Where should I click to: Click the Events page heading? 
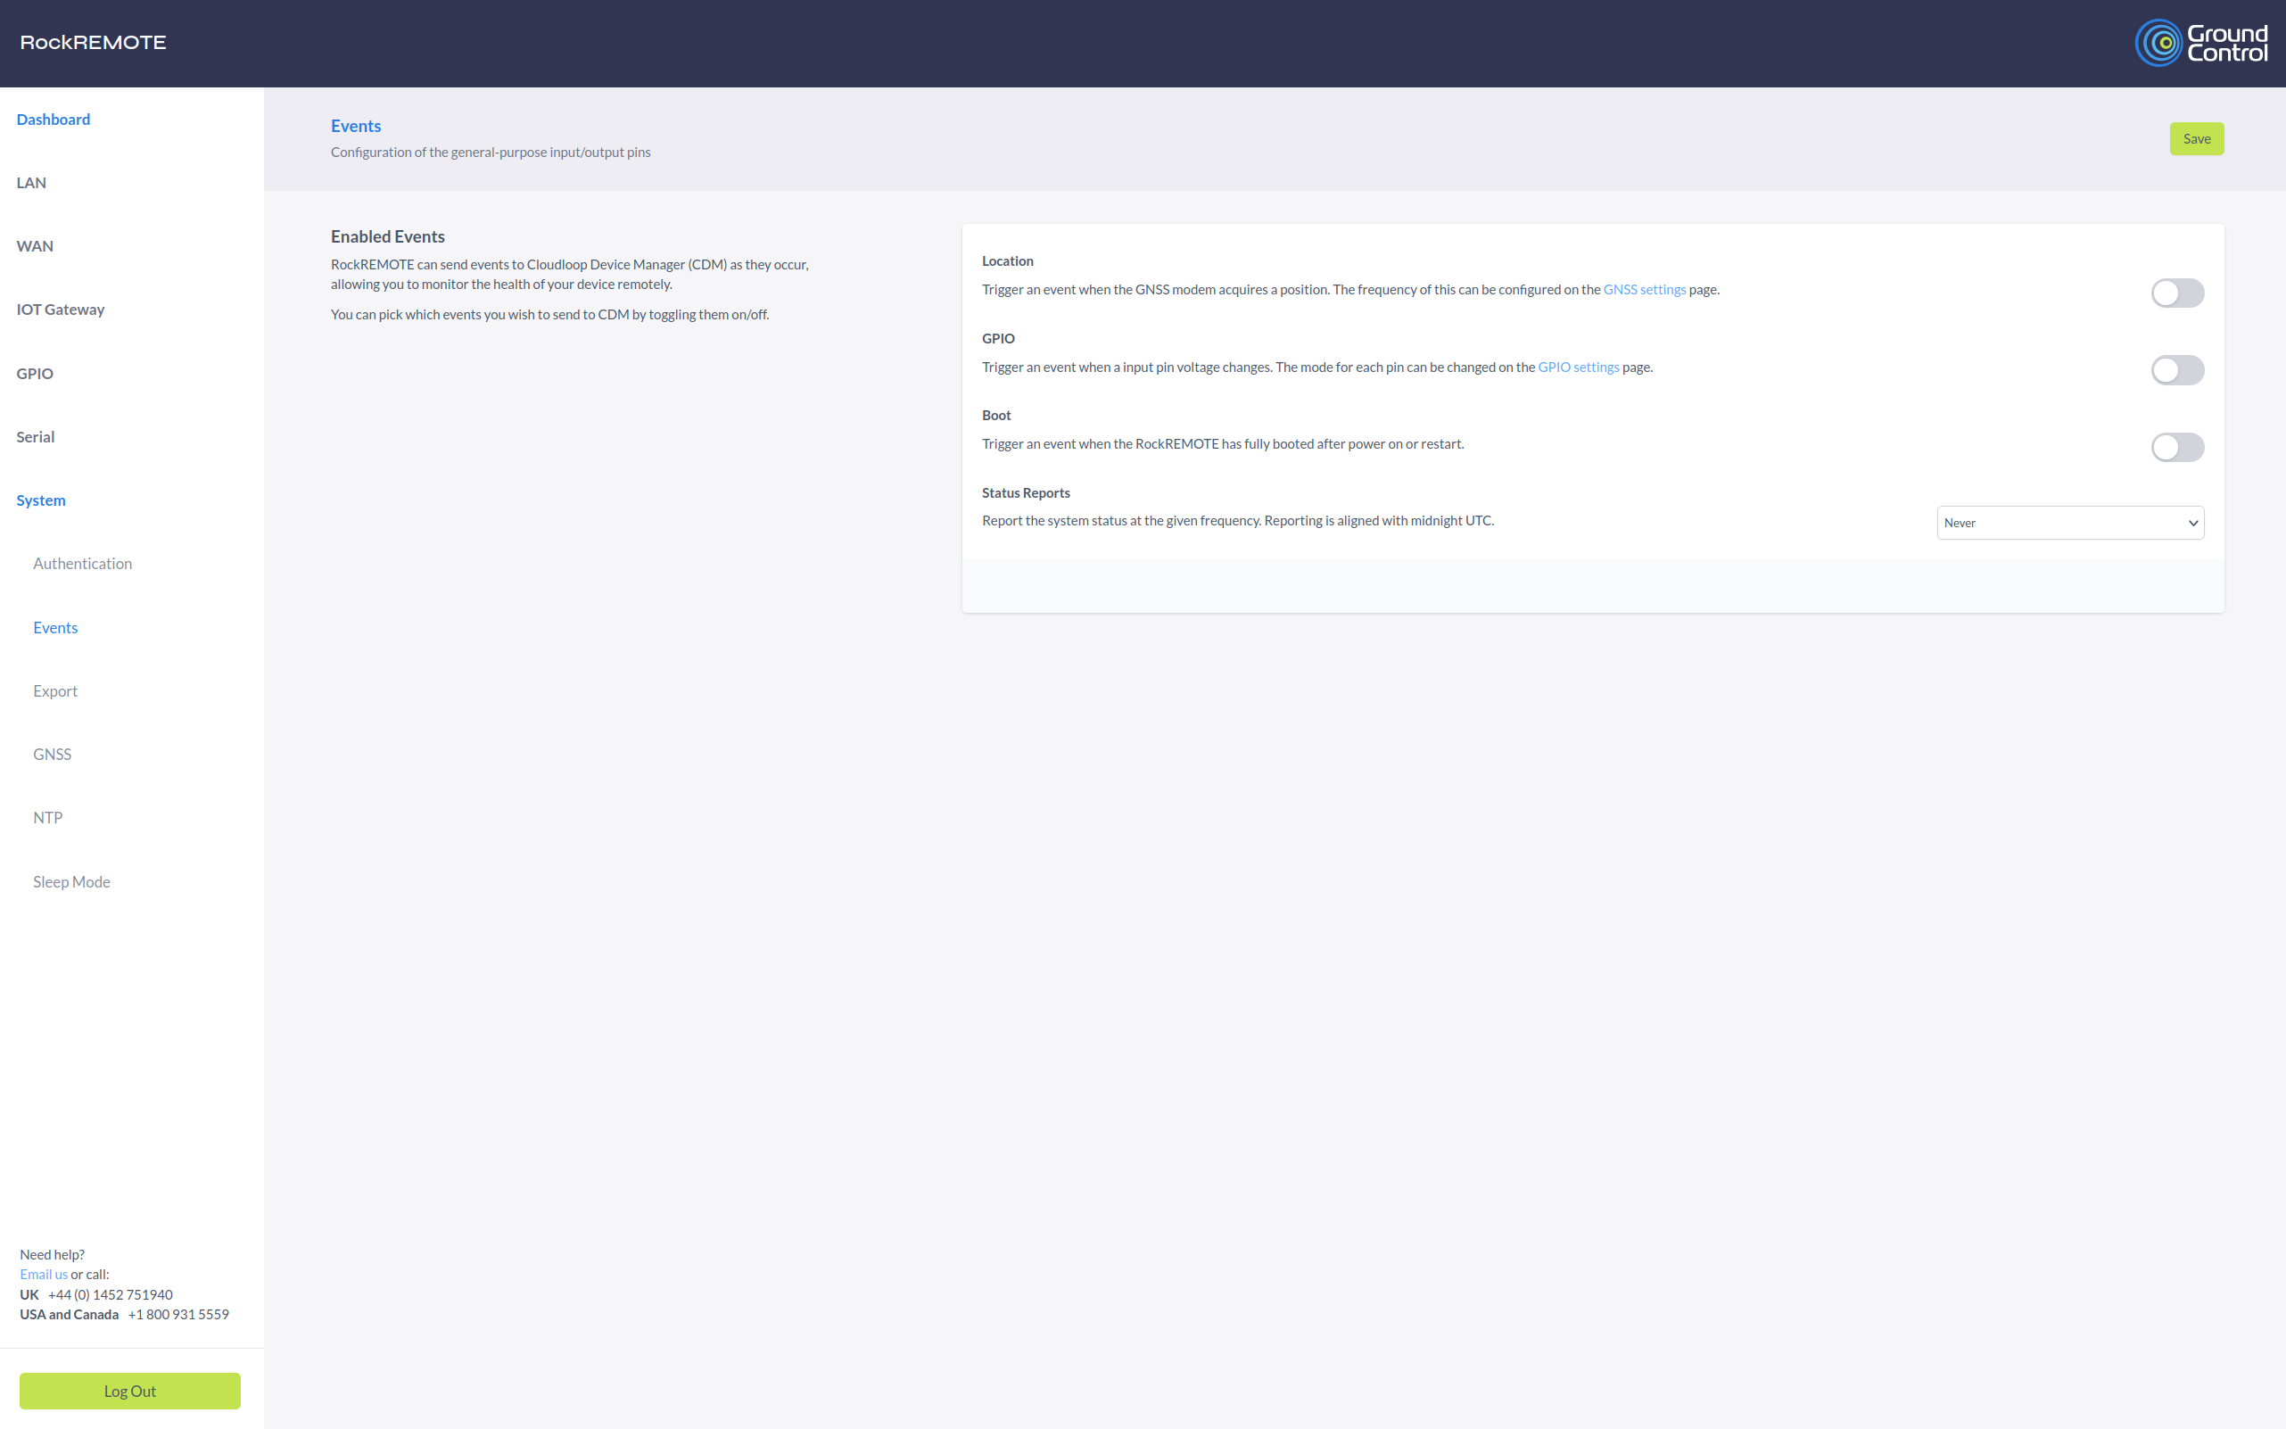coord(355,126)
